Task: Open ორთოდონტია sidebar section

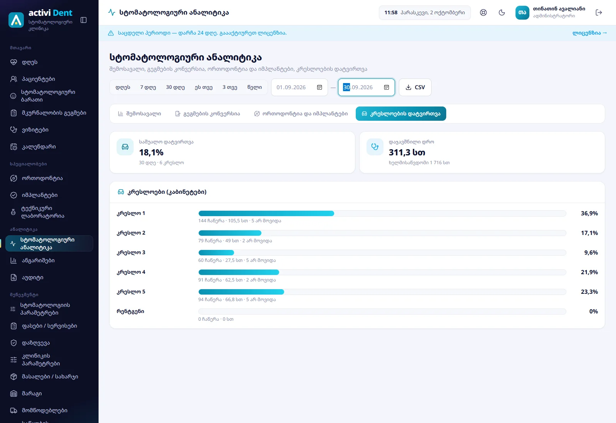Action: pos(49,178)
